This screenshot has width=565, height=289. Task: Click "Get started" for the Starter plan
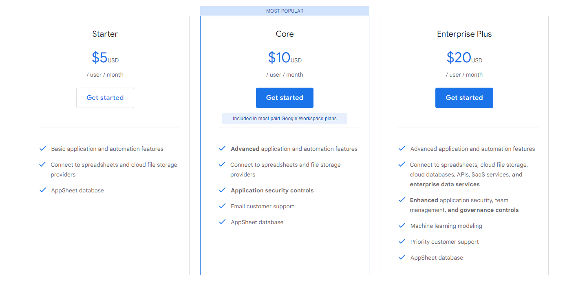105,97
